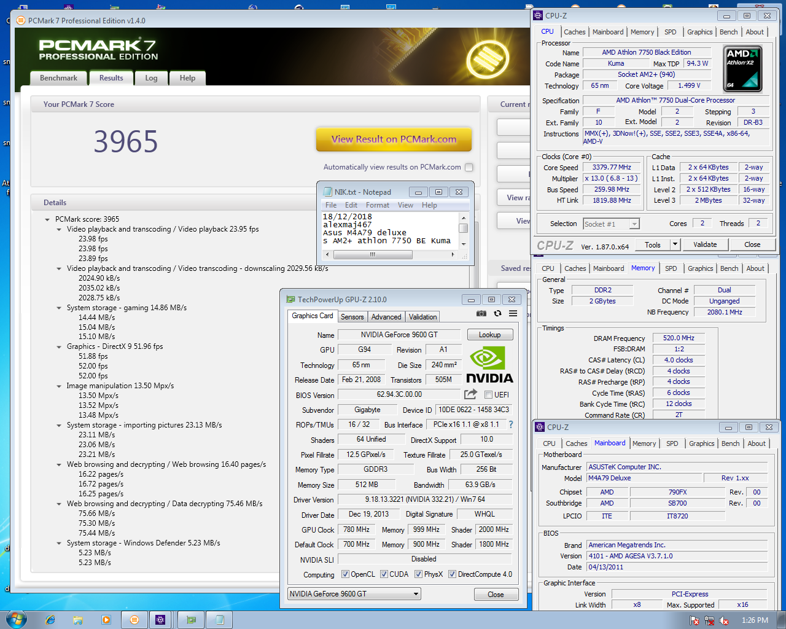Open the Windows Start orb

click(16, 619)
